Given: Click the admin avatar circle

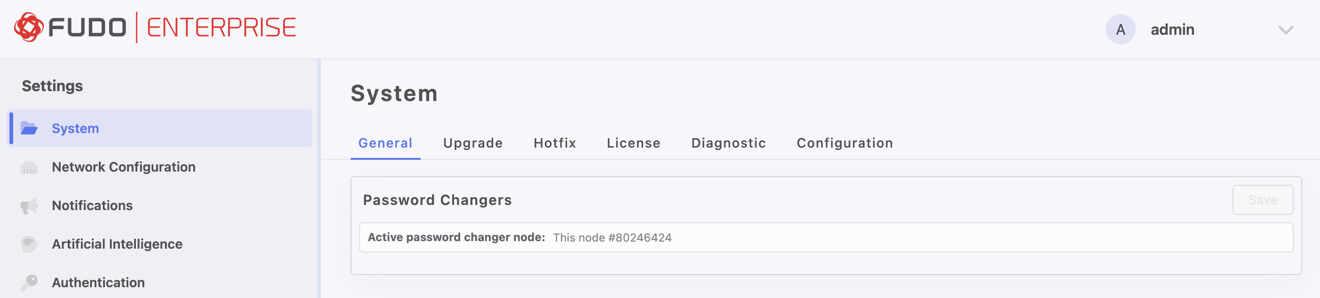Looking at the screenshot, I should pyautogui.click(x=1120, y=29).
